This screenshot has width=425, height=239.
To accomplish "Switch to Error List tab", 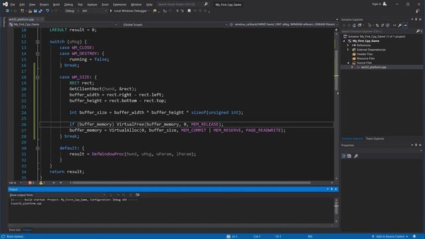I will [15, 230].
